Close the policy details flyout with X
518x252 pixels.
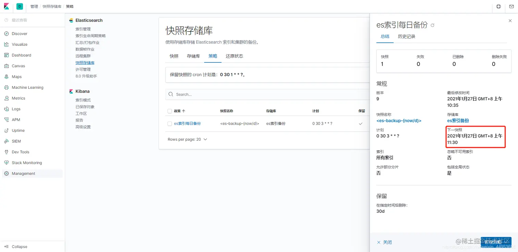pyautogui.click(x=510, y=21)
